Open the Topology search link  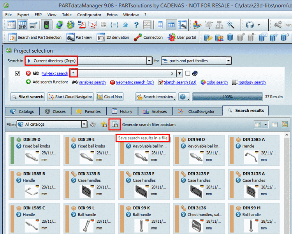[x=252, y=82]
